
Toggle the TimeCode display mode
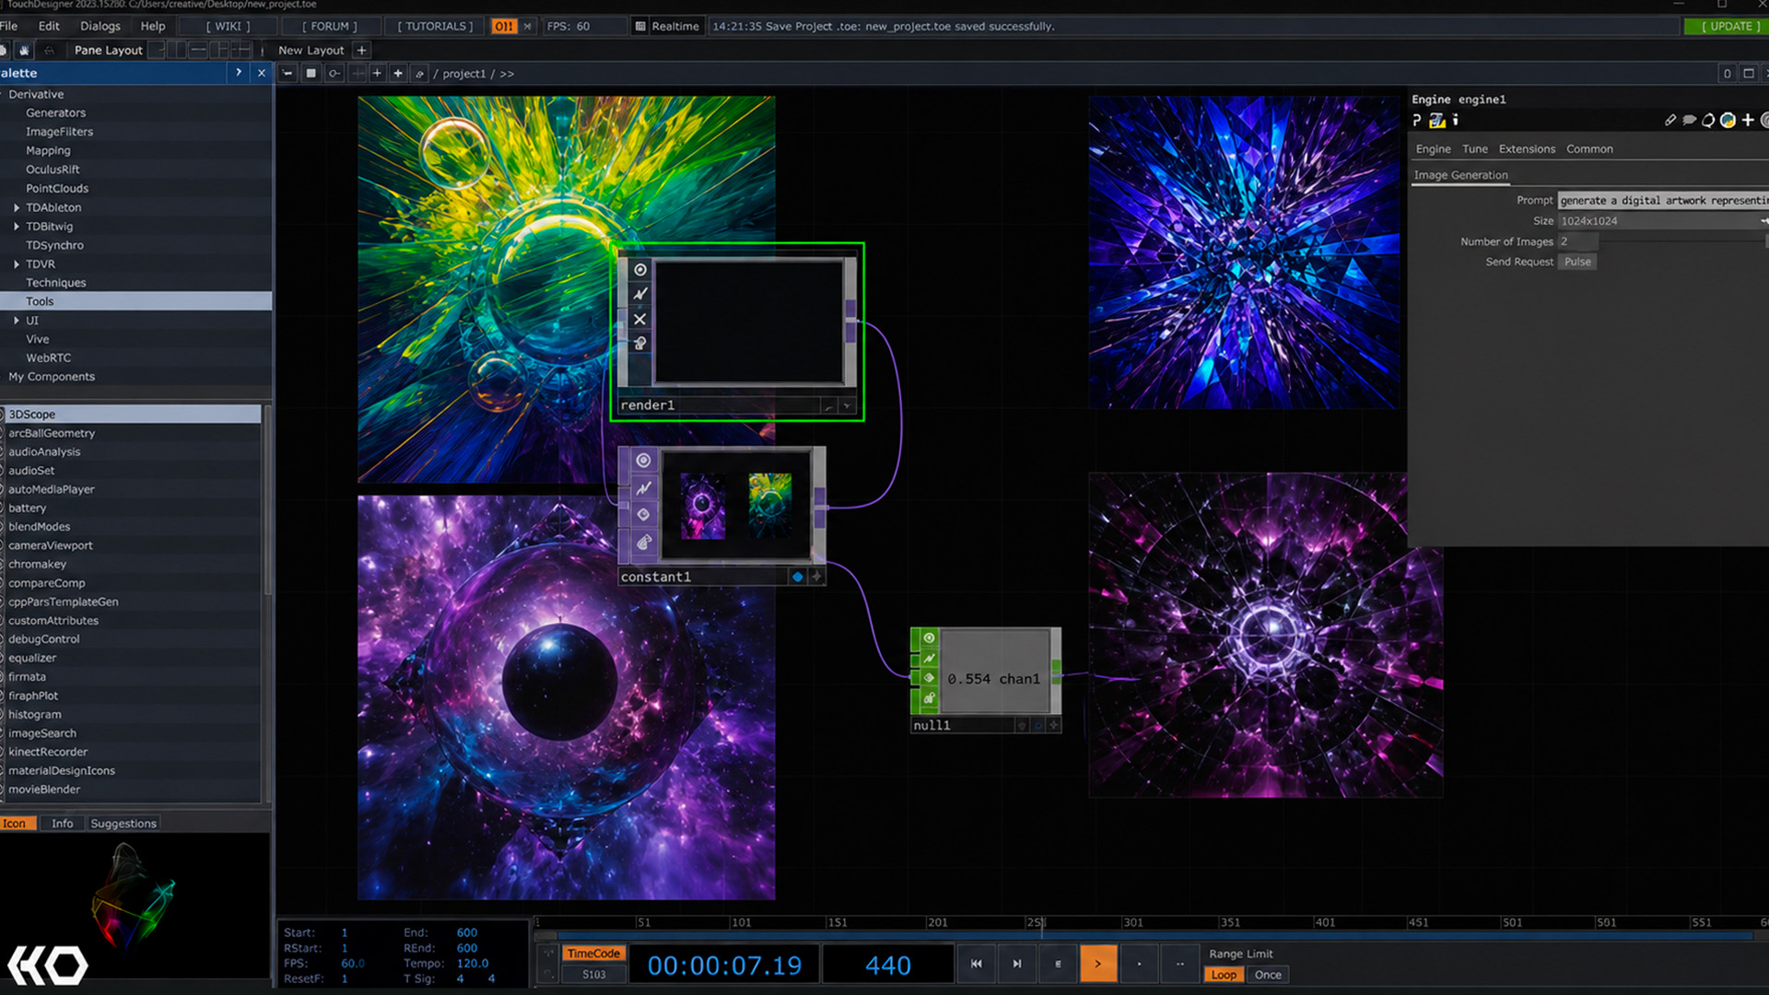594,954
